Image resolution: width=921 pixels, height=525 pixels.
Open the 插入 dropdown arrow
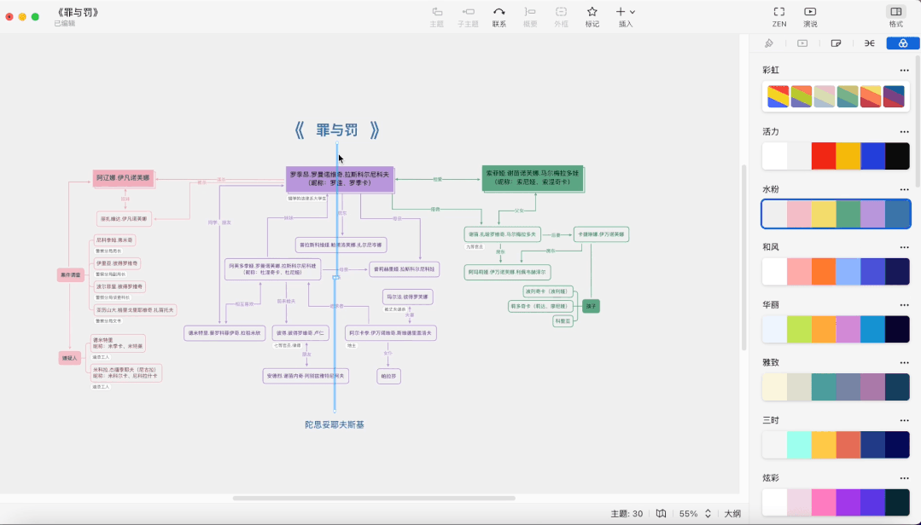pyautogui.click(x=632, y=12)
